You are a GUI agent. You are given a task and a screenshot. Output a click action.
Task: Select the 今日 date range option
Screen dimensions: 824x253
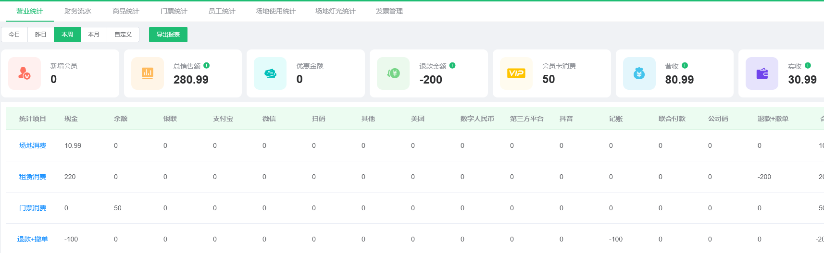[14, 35]
